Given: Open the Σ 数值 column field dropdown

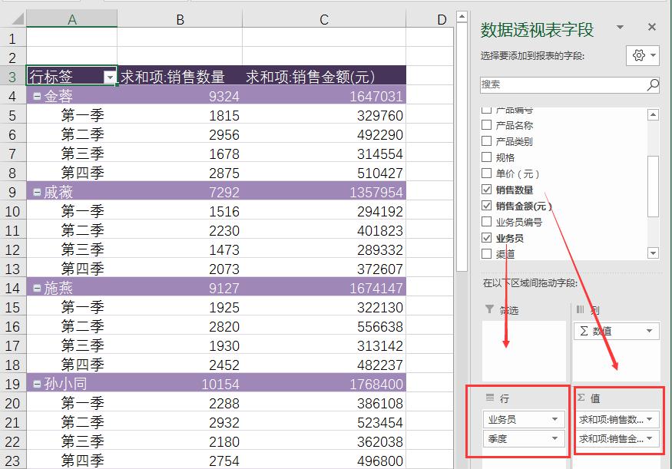Looking at the screenshot, I should (x=650, y=331).
